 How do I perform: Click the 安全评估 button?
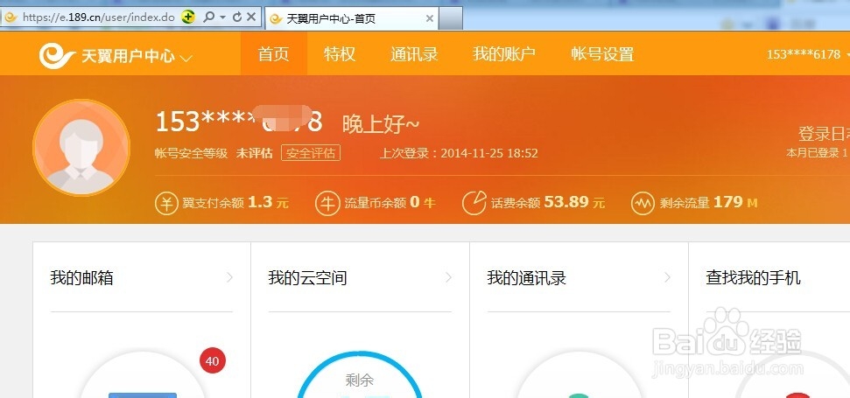pyautogui.click(x=311, y=153)
